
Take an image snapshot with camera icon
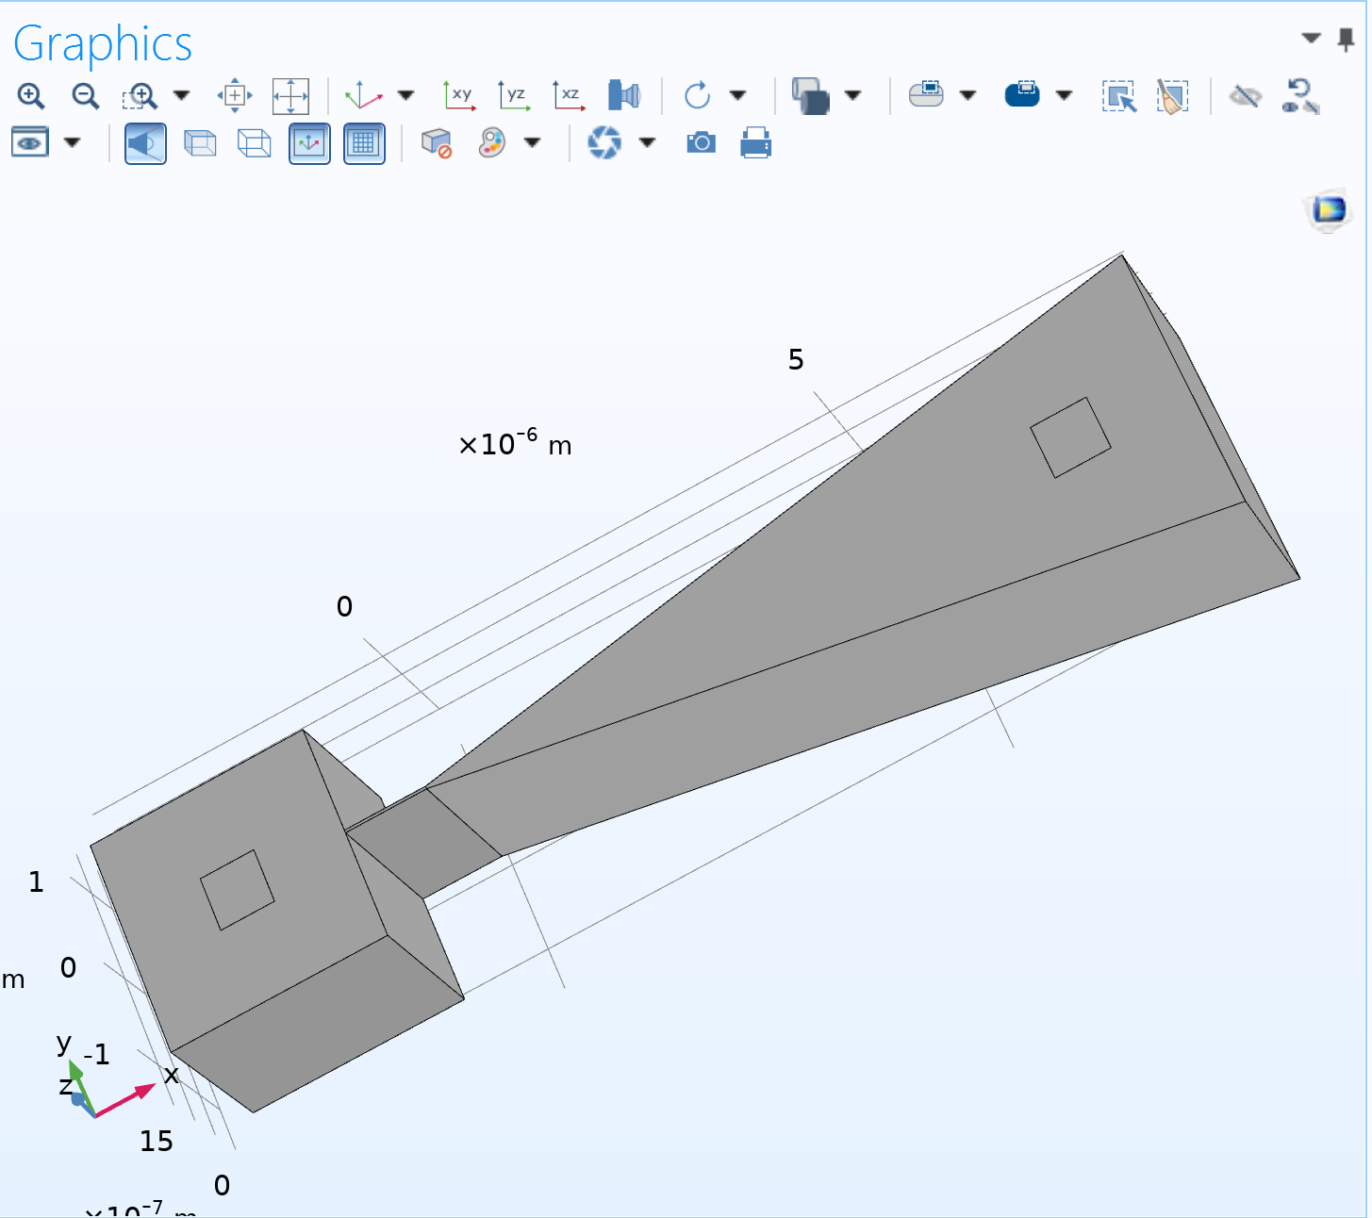coord(701,143)
